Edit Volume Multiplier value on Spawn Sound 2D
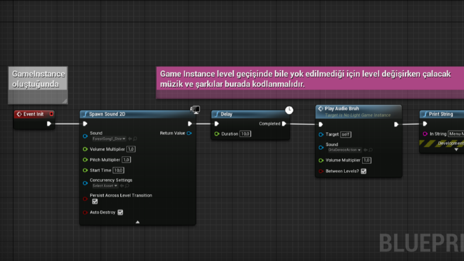Viewport: 464px width, 261px height. click(x=131, y=149)
